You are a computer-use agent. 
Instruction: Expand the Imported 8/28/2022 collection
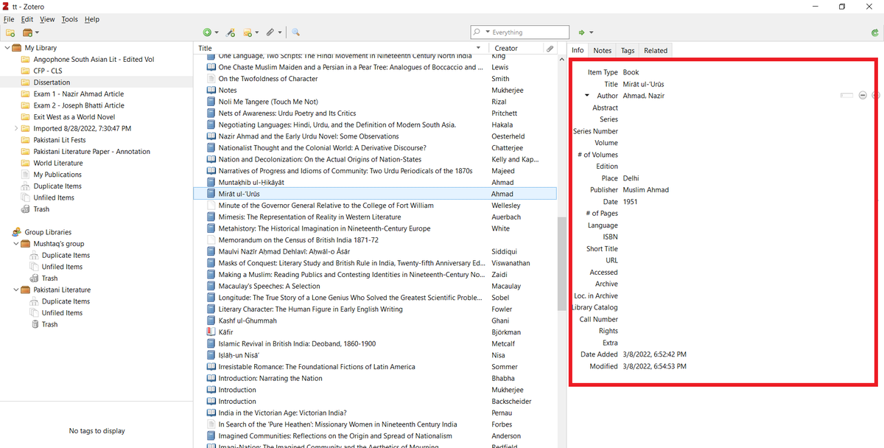click(x=16, y=128)
